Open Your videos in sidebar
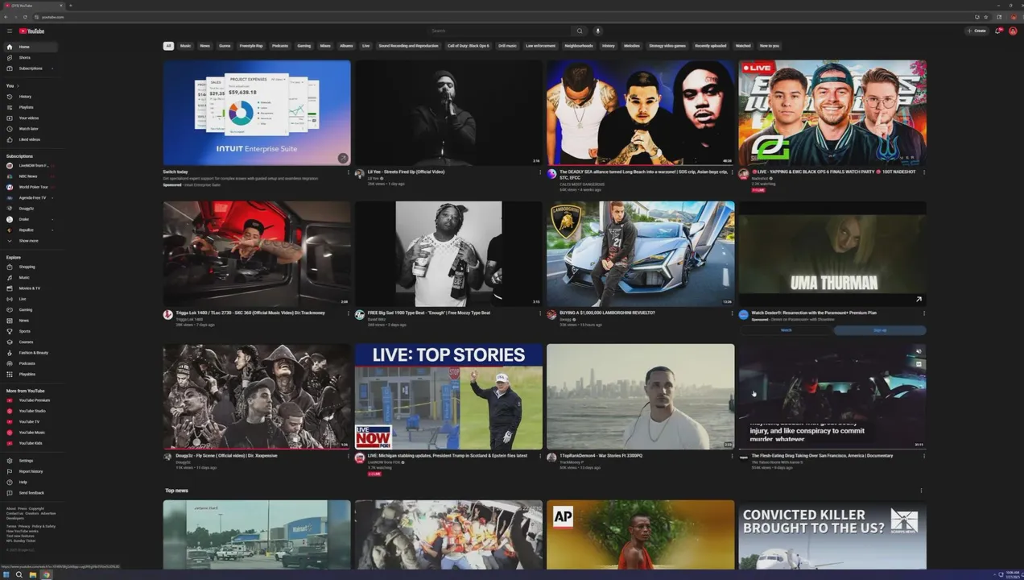The width and height of the screenshot is (1024, 580). tap(31, 118)
